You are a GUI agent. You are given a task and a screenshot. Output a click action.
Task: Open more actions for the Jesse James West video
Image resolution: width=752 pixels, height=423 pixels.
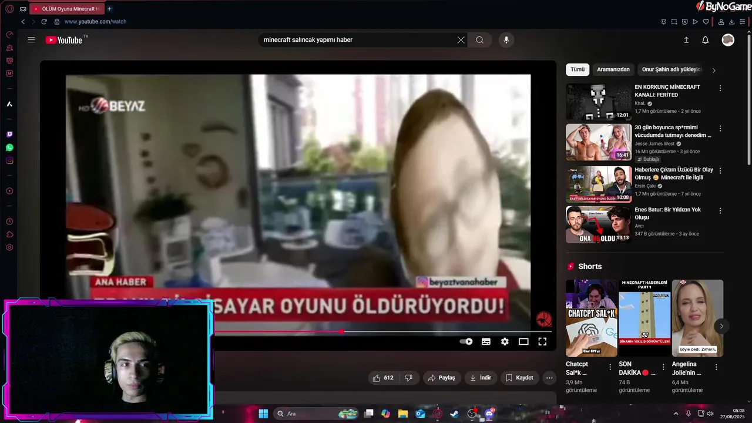720,128
